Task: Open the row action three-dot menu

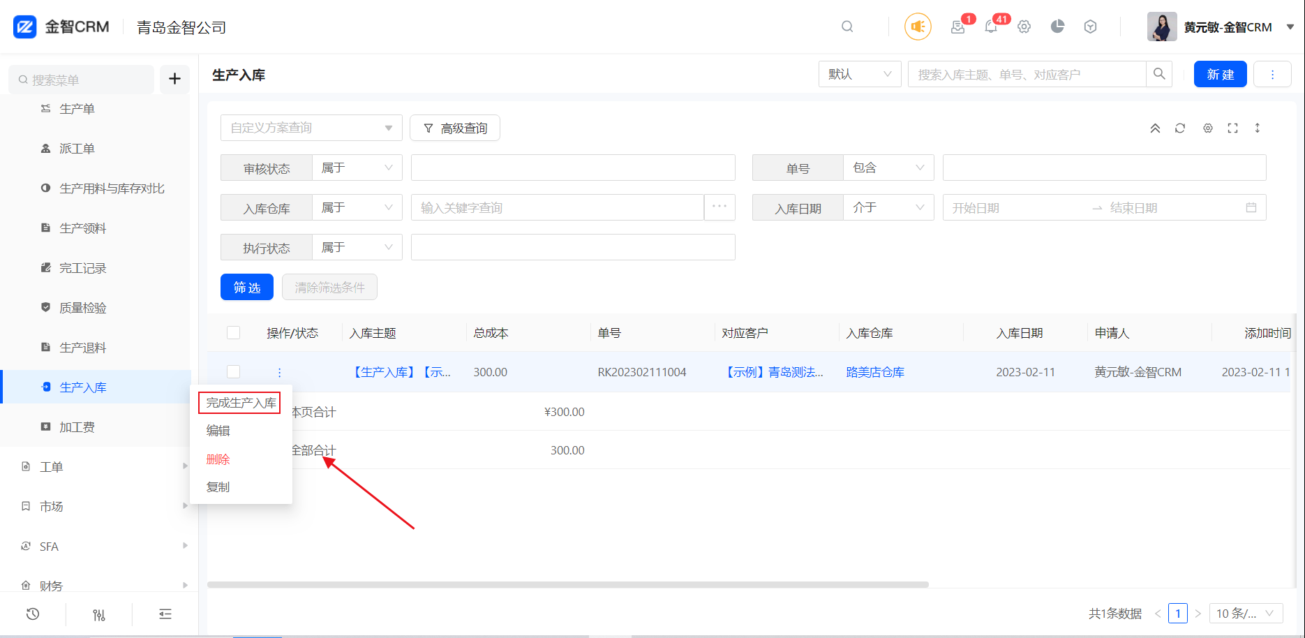Action: click(x=279, y=373)
